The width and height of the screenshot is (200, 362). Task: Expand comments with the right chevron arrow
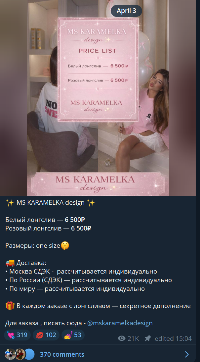click(x=187, y=354)
